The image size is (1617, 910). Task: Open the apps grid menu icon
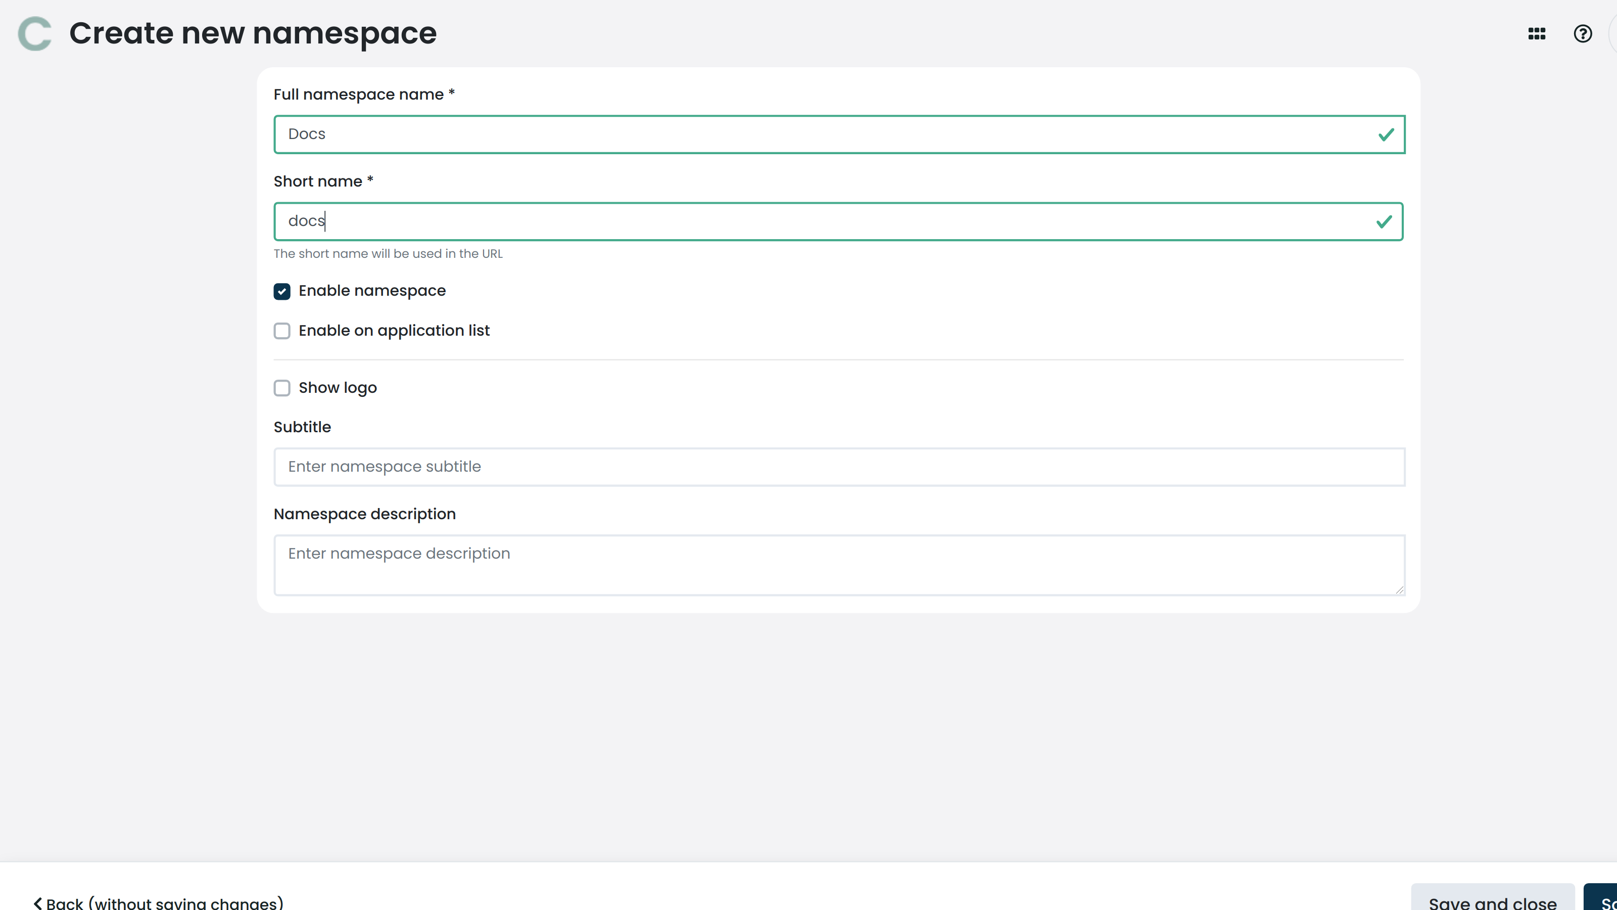pyautogui.click(x=1536, y=33)
